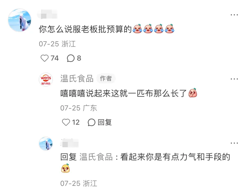248x190 pixels.
Task: Click the mentioned 温氏食品 name in the reply text
Action: [96, 157]
